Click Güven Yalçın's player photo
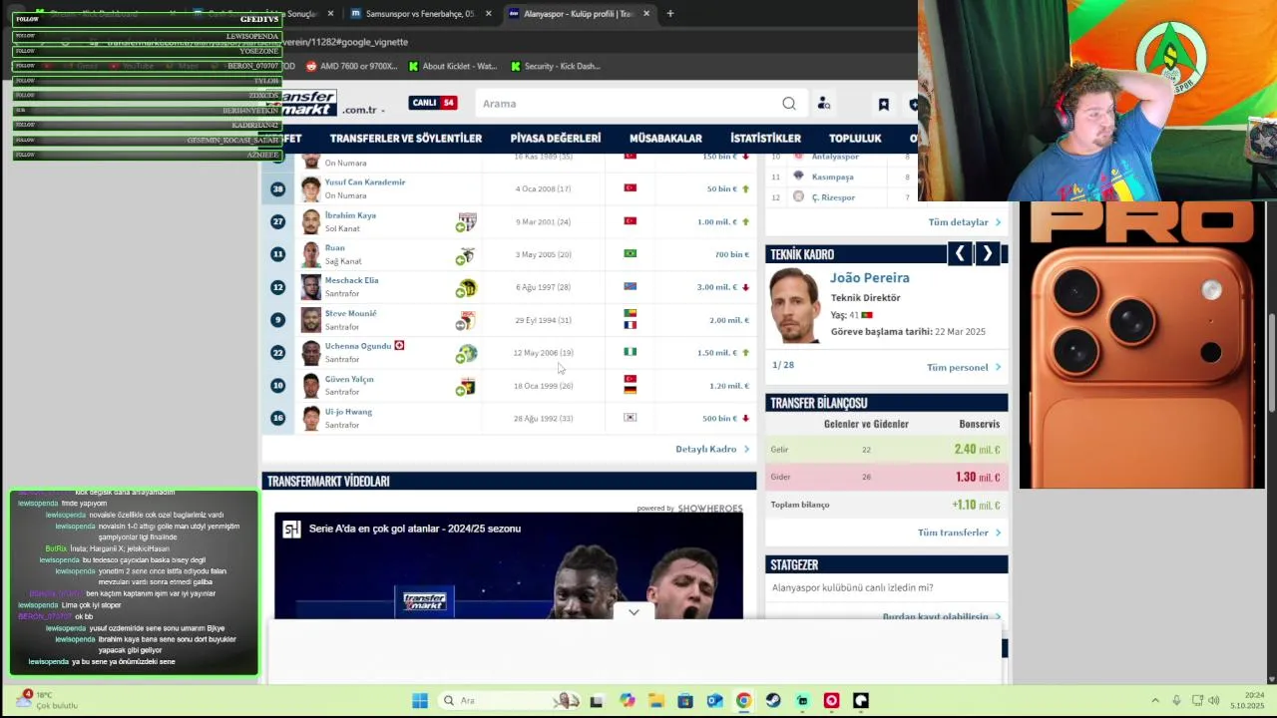 pos(311,386)
